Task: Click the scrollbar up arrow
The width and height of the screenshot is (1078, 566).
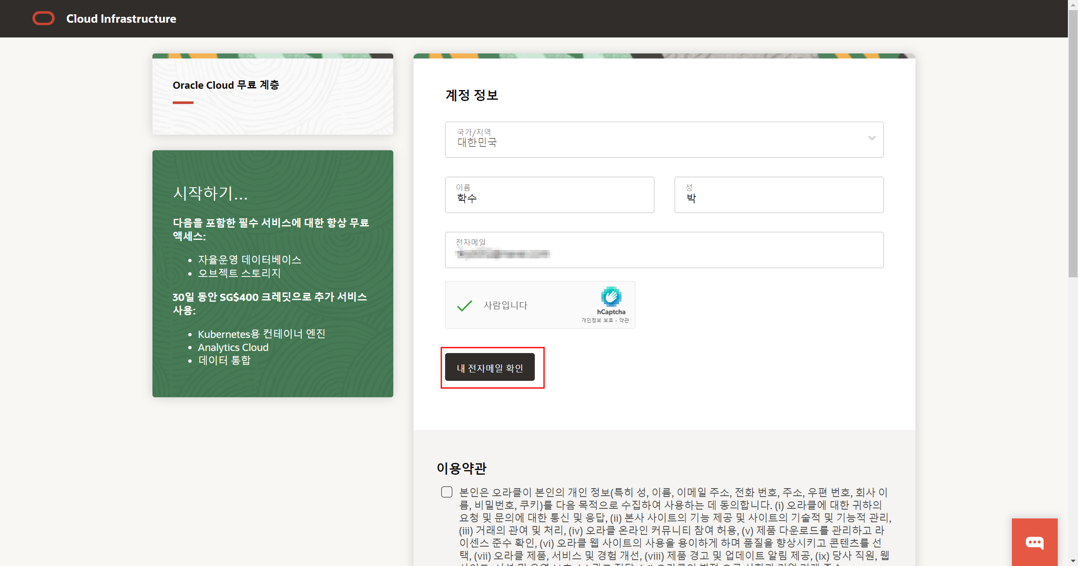Action: pyautogui.click(x=1073, y=4)
